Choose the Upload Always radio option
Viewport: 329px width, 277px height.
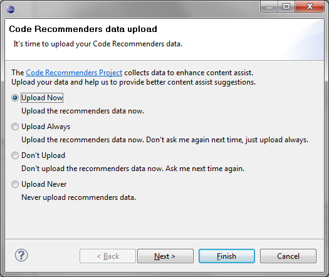pos(15,127)
